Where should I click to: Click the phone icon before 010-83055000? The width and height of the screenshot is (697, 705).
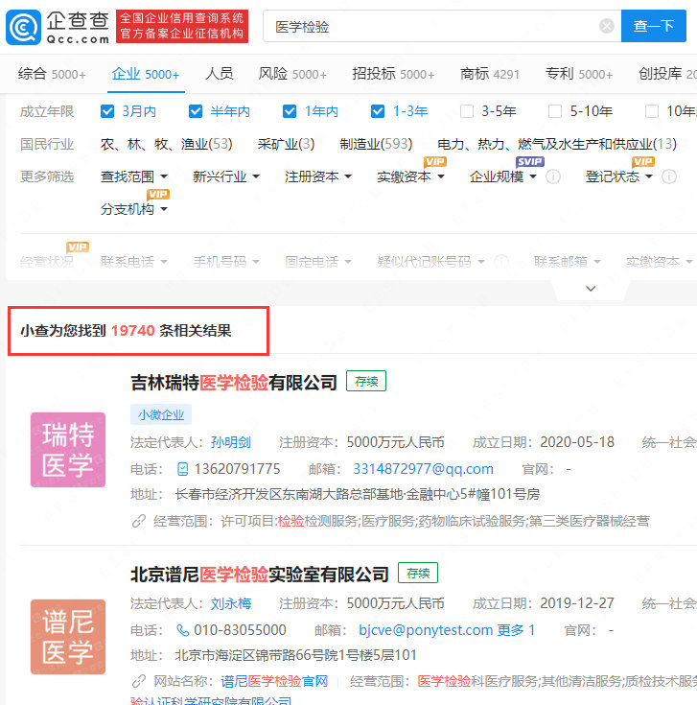tap(183, 630)
